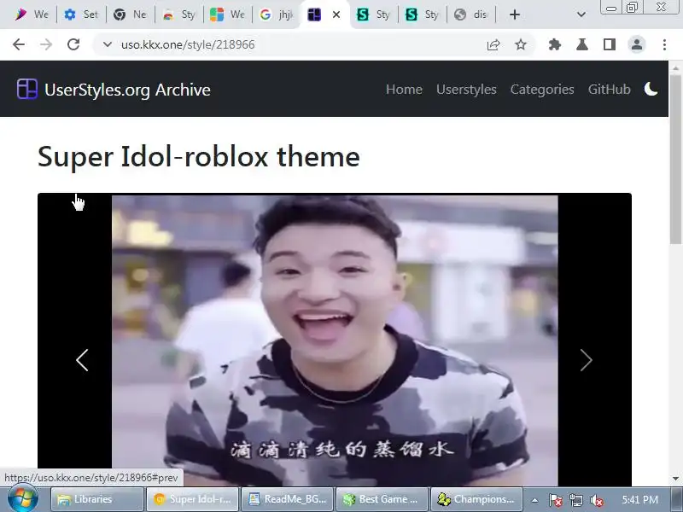
Task: Show previous carousel image
Action: tap(82, 360)
